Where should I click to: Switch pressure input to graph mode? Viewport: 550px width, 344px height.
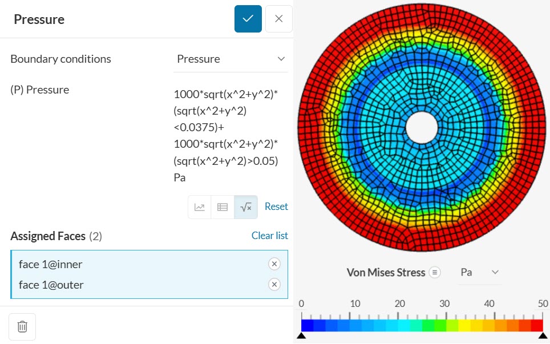[x=200, y=207]
